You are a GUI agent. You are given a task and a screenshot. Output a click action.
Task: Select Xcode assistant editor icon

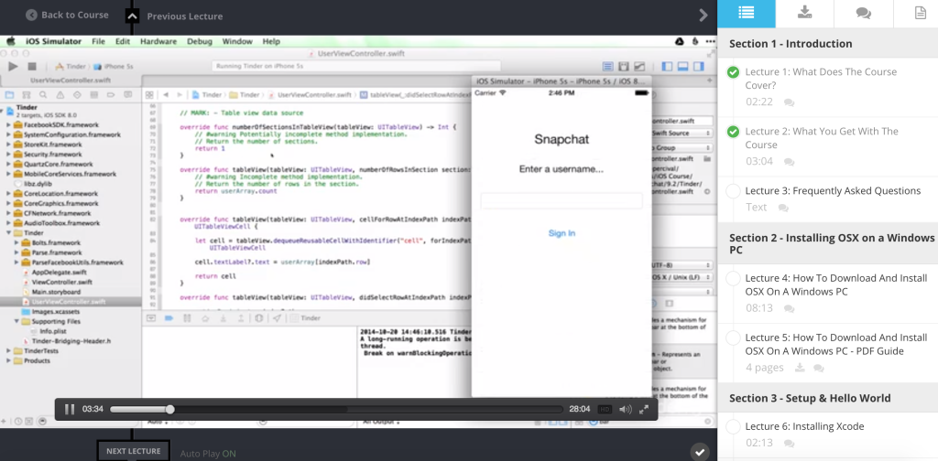623,66
